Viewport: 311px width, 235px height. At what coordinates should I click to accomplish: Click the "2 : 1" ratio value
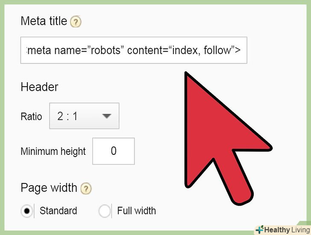(x=68, y=116)
